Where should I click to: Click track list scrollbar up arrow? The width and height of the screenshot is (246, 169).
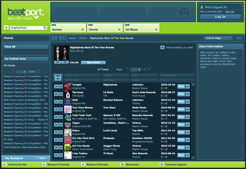[193, 84]
